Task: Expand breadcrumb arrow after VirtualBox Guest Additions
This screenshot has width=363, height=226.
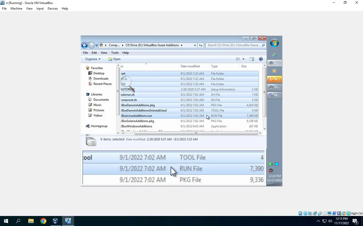Action: point(181,45)
